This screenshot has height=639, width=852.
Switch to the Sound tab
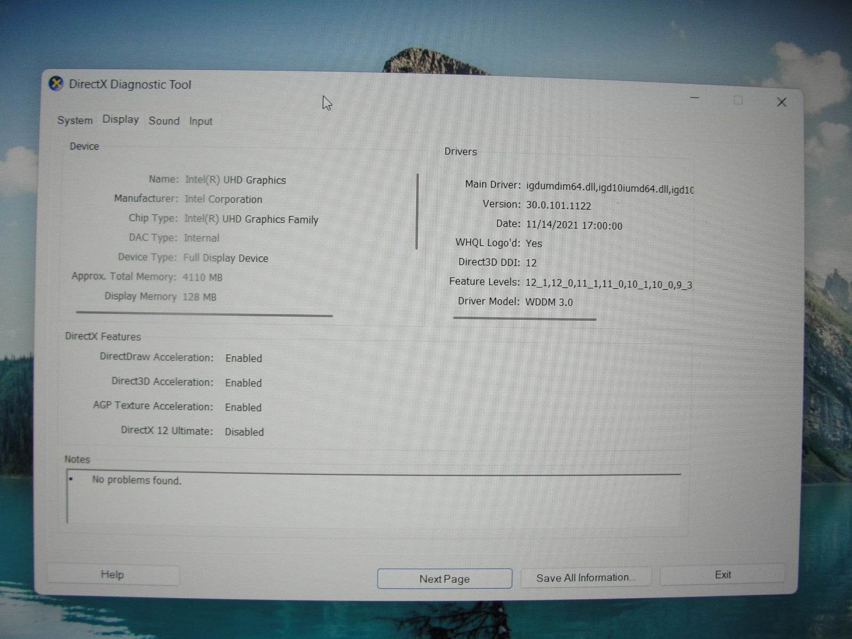click(x=164, y=121)
